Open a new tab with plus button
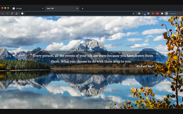This screenshot has height=114, width=183. (83, 8)
